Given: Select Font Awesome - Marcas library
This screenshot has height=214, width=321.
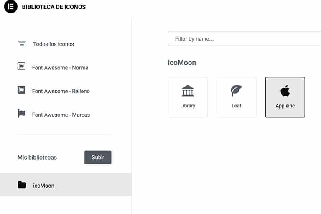Looking at the screenshot, I should [x=61, y=115].
